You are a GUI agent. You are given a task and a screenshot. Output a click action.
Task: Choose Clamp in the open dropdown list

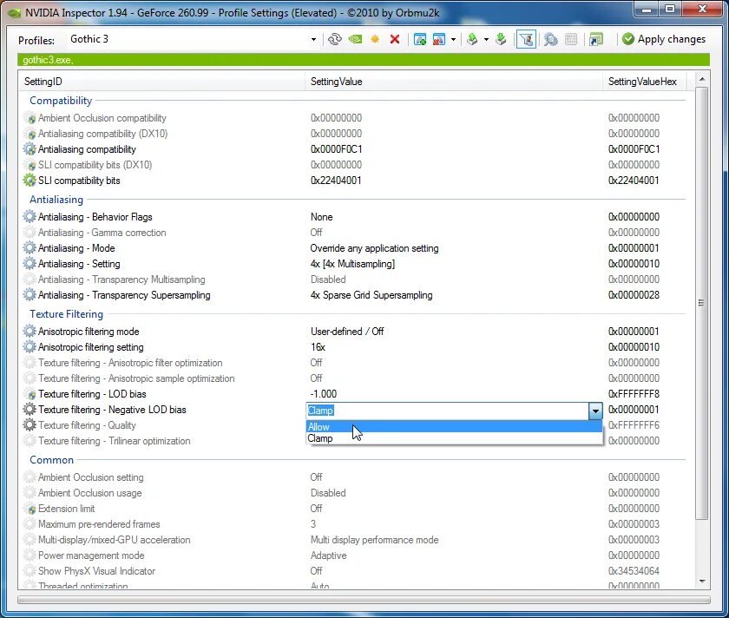[454, 438]
